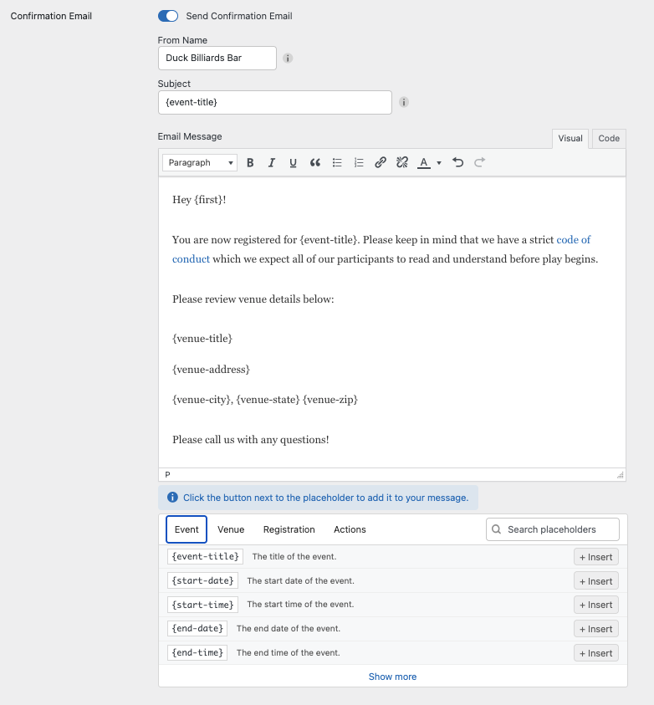The height and width of the screenshot is (705, 654).
Task: Apply italic formatting
Action: (272, 163)
